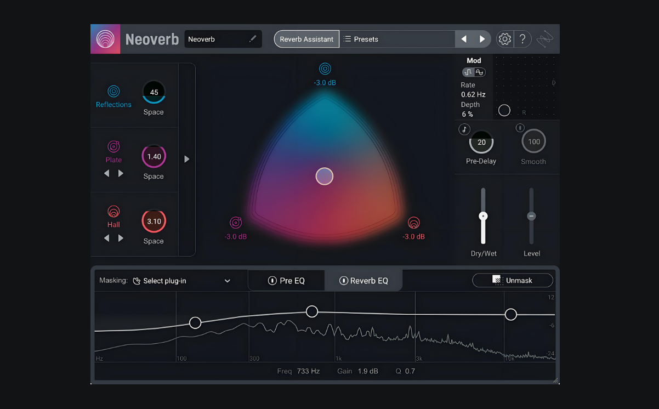Click the Neoverb preset name field
Viewport: 659px width, 409px height.
pyautogui.click(x=223, y=39)
